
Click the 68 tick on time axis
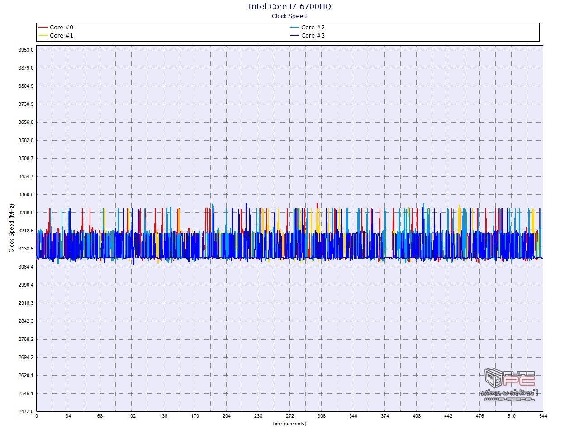click(x=100, y=416)
